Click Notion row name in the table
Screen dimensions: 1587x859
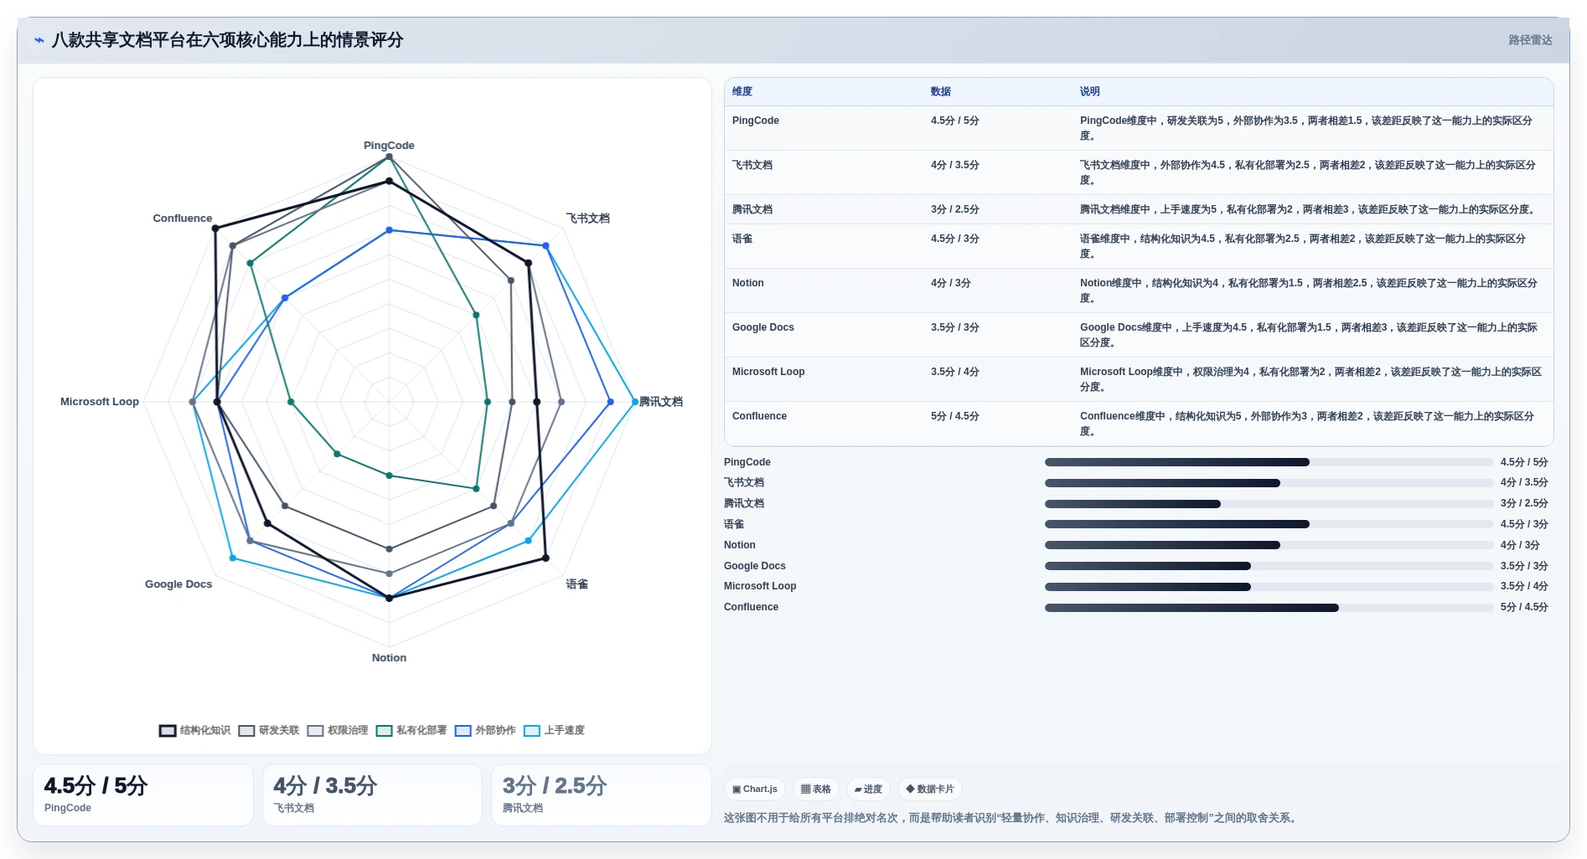748,283
